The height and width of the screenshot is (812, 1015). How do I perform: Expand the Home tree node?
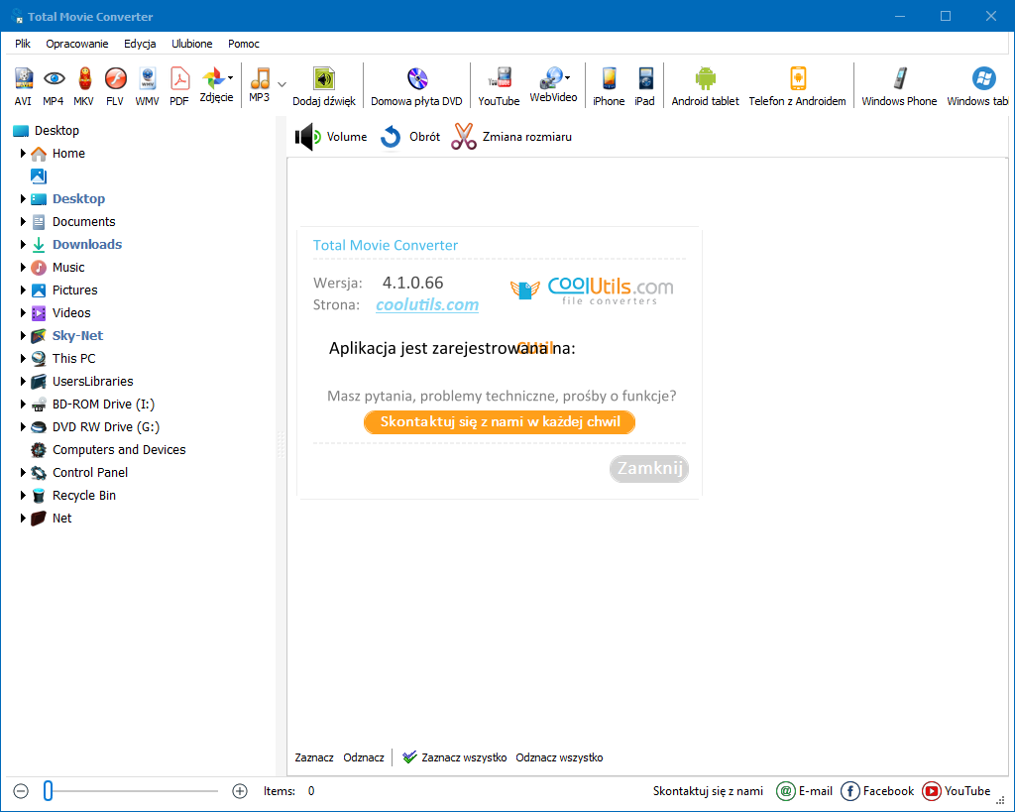tap(23, 154)
